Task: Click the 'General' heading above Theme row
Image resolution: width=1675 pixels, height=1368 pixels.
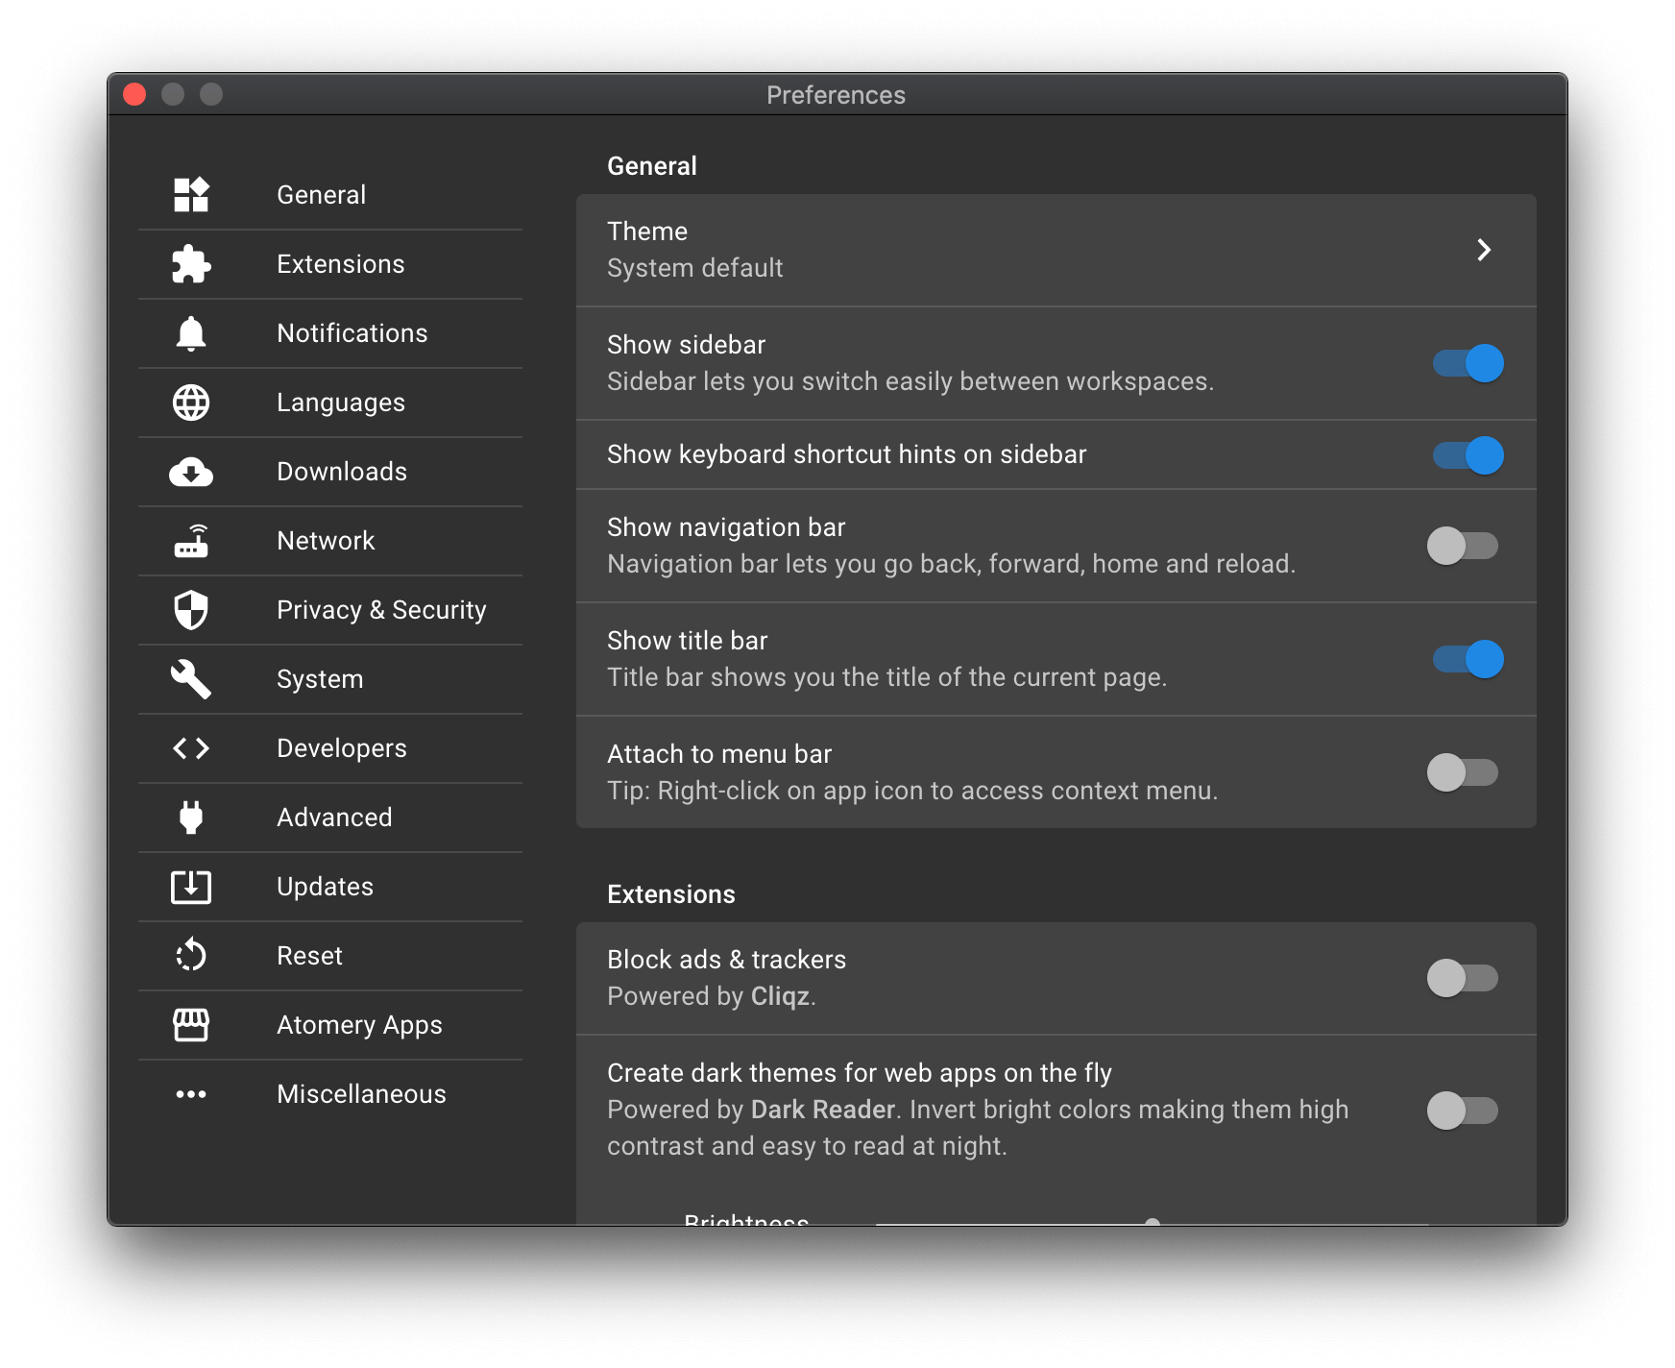Action: click(x=652, y=166)
